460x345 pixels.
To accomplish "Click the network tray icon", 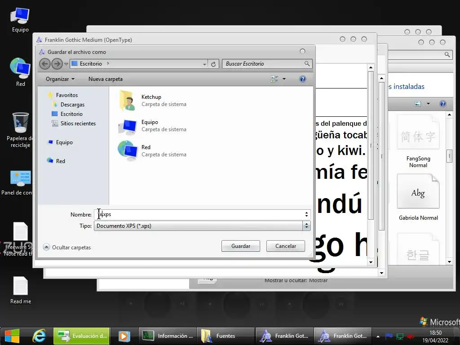I will point(400,336).
